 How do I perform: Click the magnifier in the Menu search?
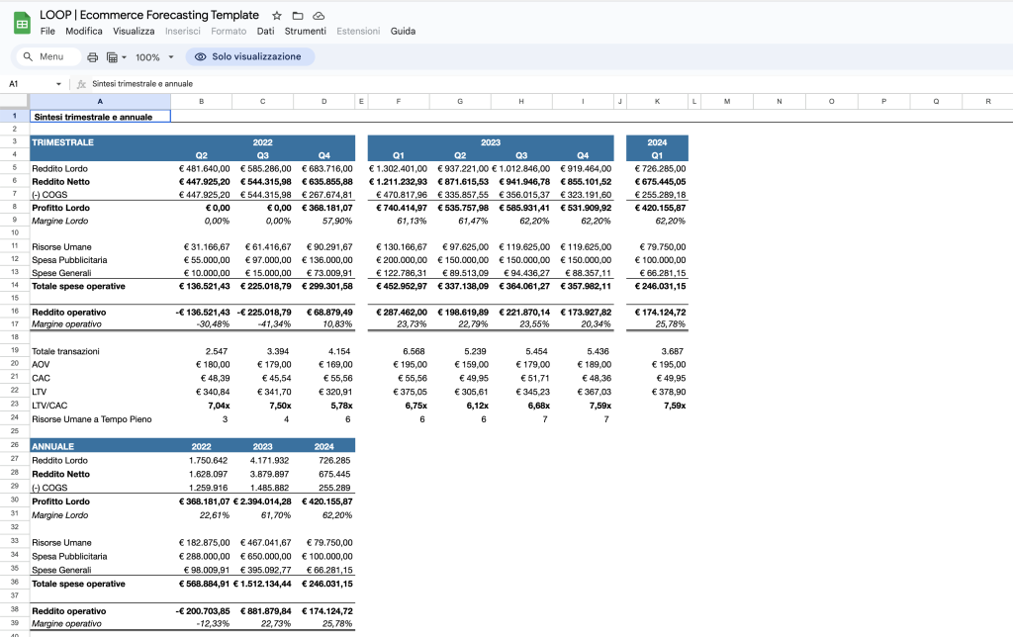click(28, 56)
